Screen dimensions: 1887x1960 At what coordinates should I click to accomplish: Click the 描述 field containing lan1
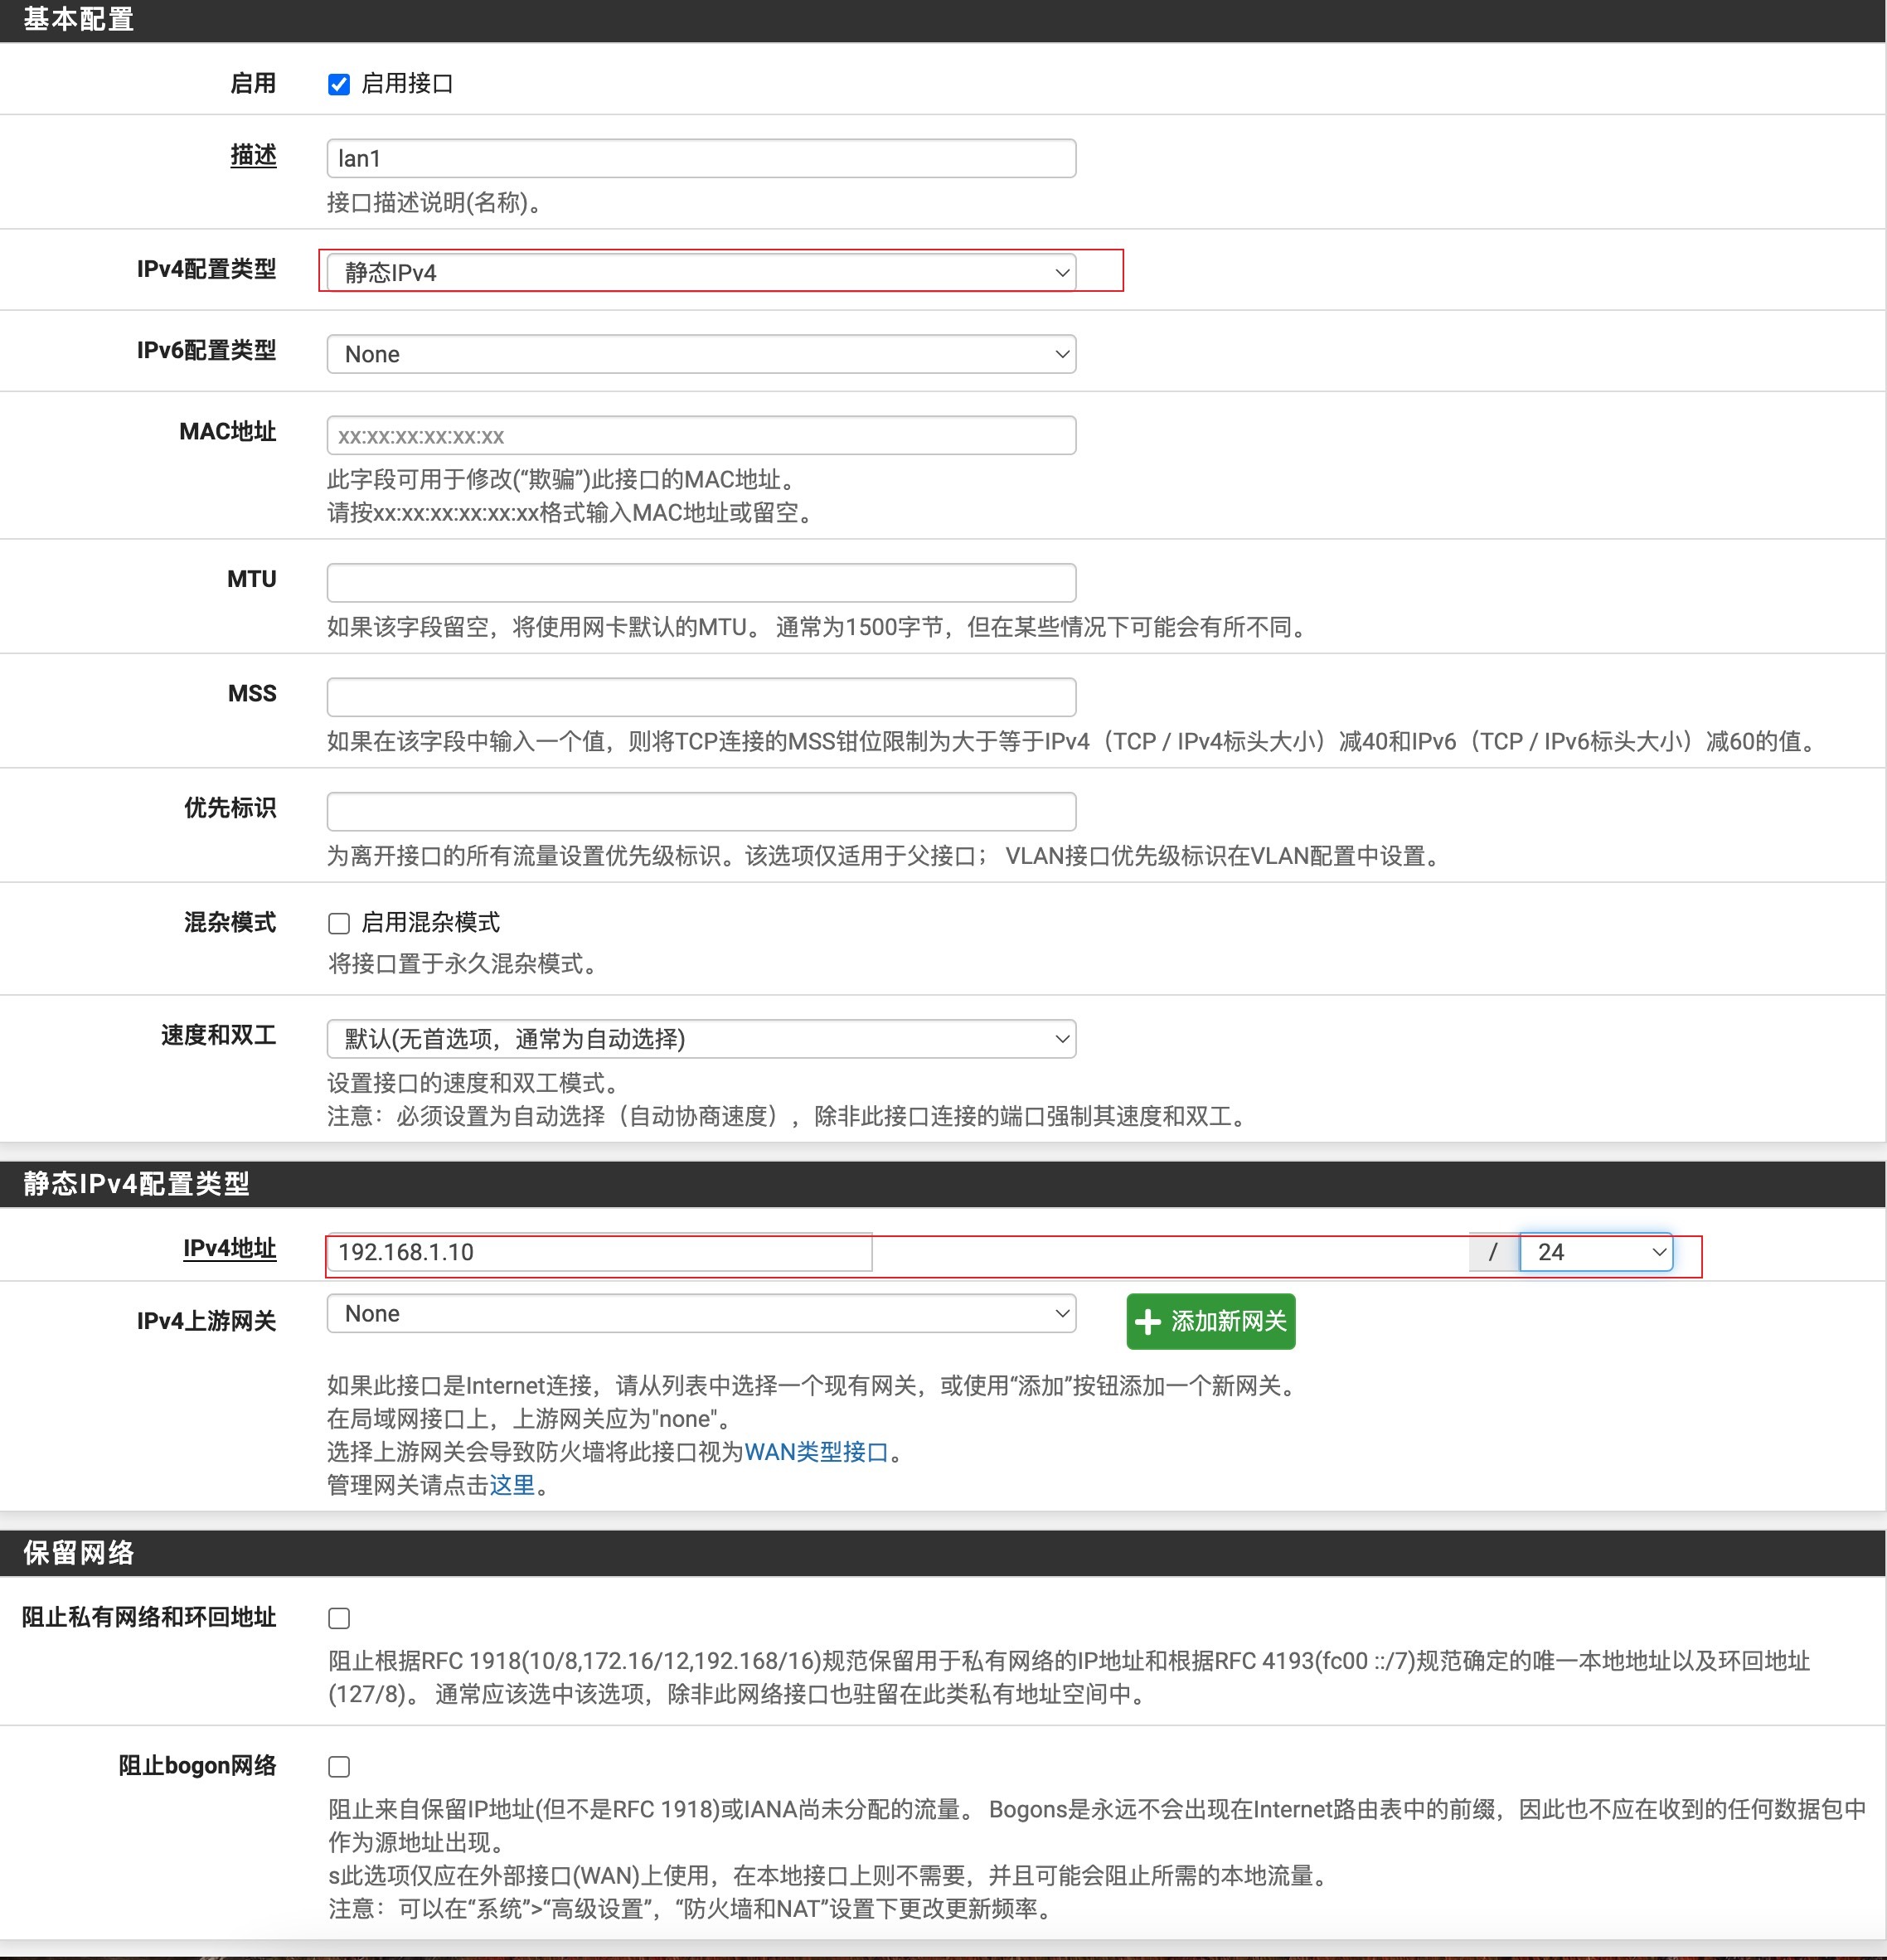(700, 158)
